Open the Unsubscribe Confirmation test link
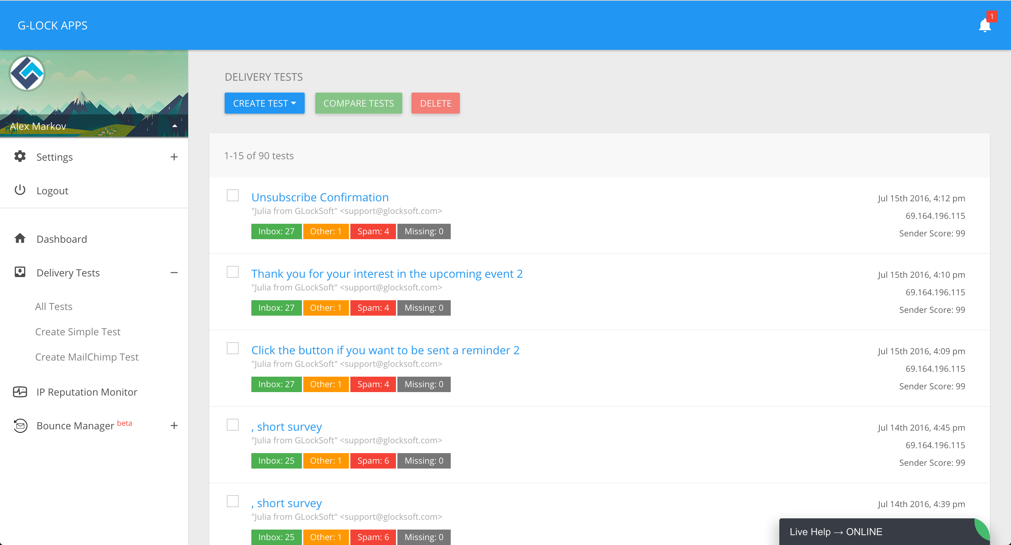Viewport: 1011px width, 545px height. 320,197
